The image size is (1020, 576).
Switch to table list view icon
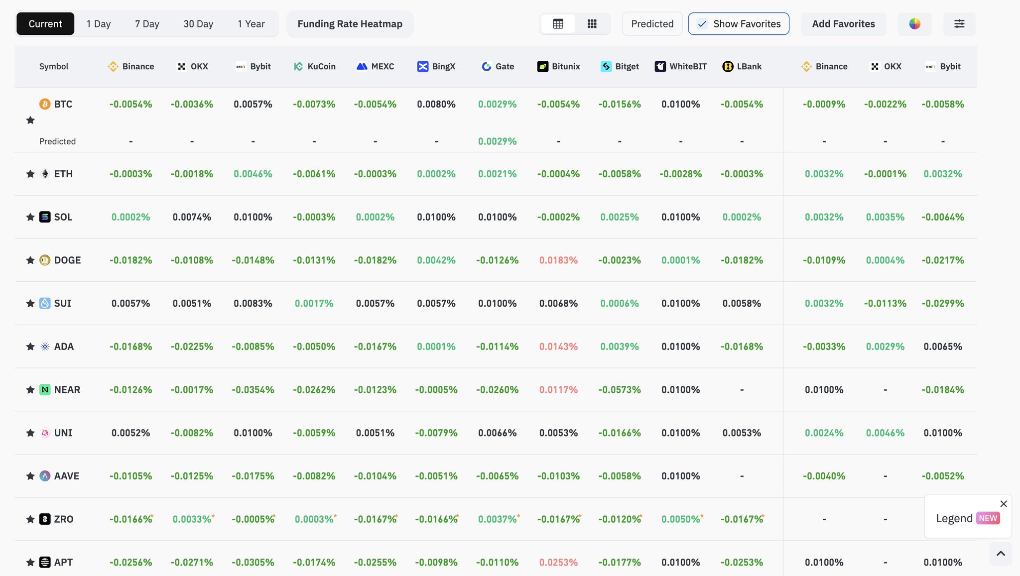coord(558,24)
